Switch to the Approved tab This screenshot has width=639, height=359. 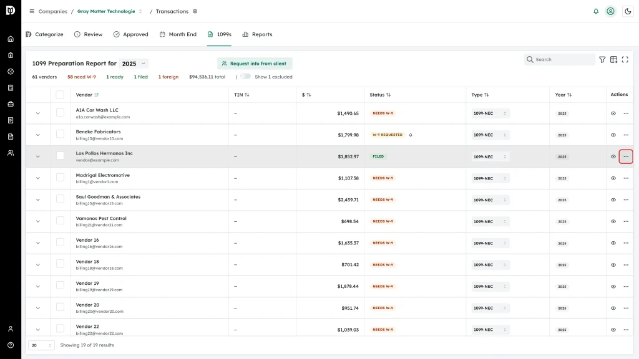tap(131, 35)
